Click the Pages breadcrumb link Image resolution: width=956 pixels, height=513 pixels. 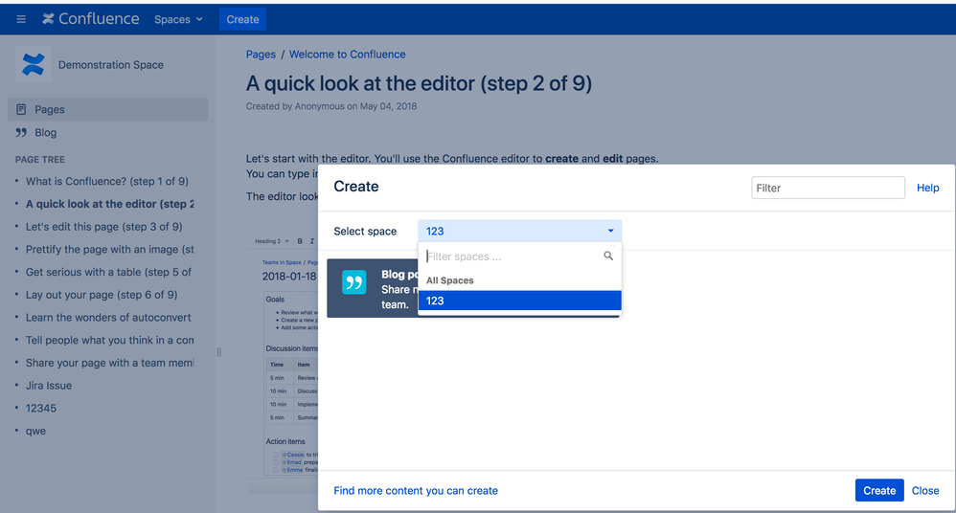point(261,55)
